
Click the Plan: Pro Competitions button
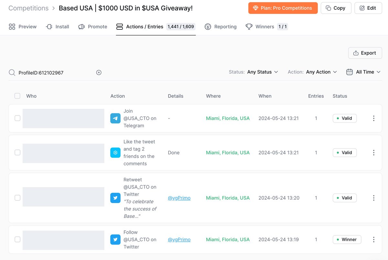[283, 8]
